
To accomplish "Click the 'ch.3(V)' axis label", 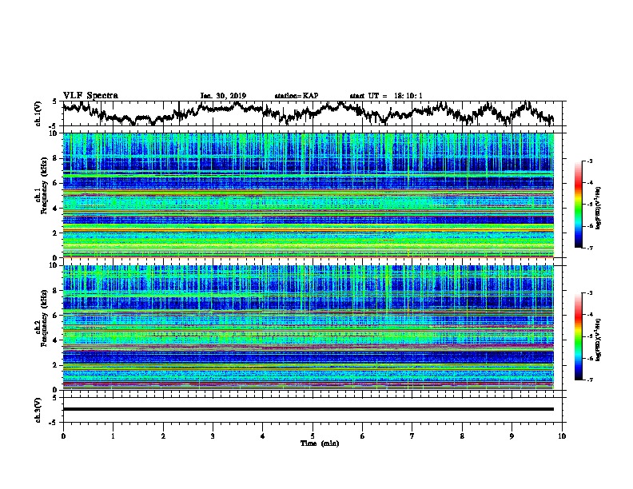I will coord(38,410).
